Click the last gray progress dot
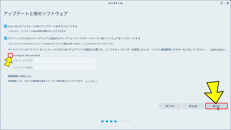The width and height of the screenshot is (231, 130). tap(128, 121)
